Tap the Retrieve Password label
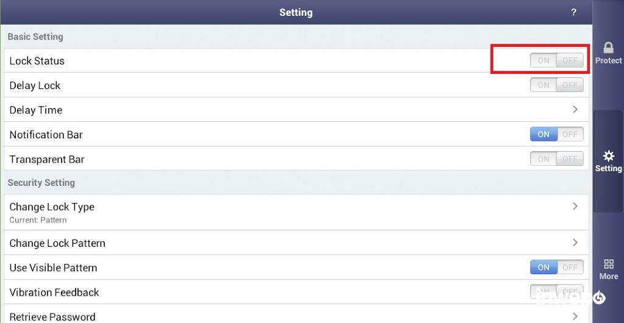The image size is (624, 323). click(x=52, y=317)
